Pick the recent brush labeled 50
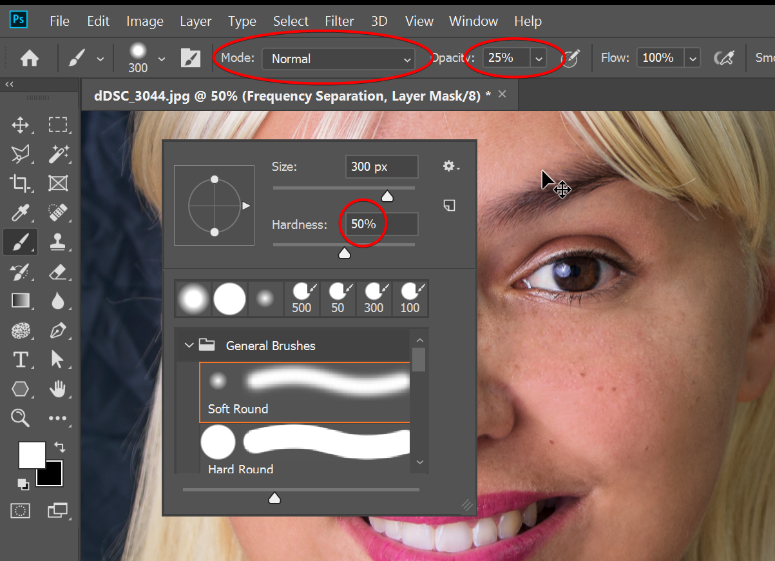Image resolution: width=775 pixels, height=561 pixels. click(x=338, y=299)
